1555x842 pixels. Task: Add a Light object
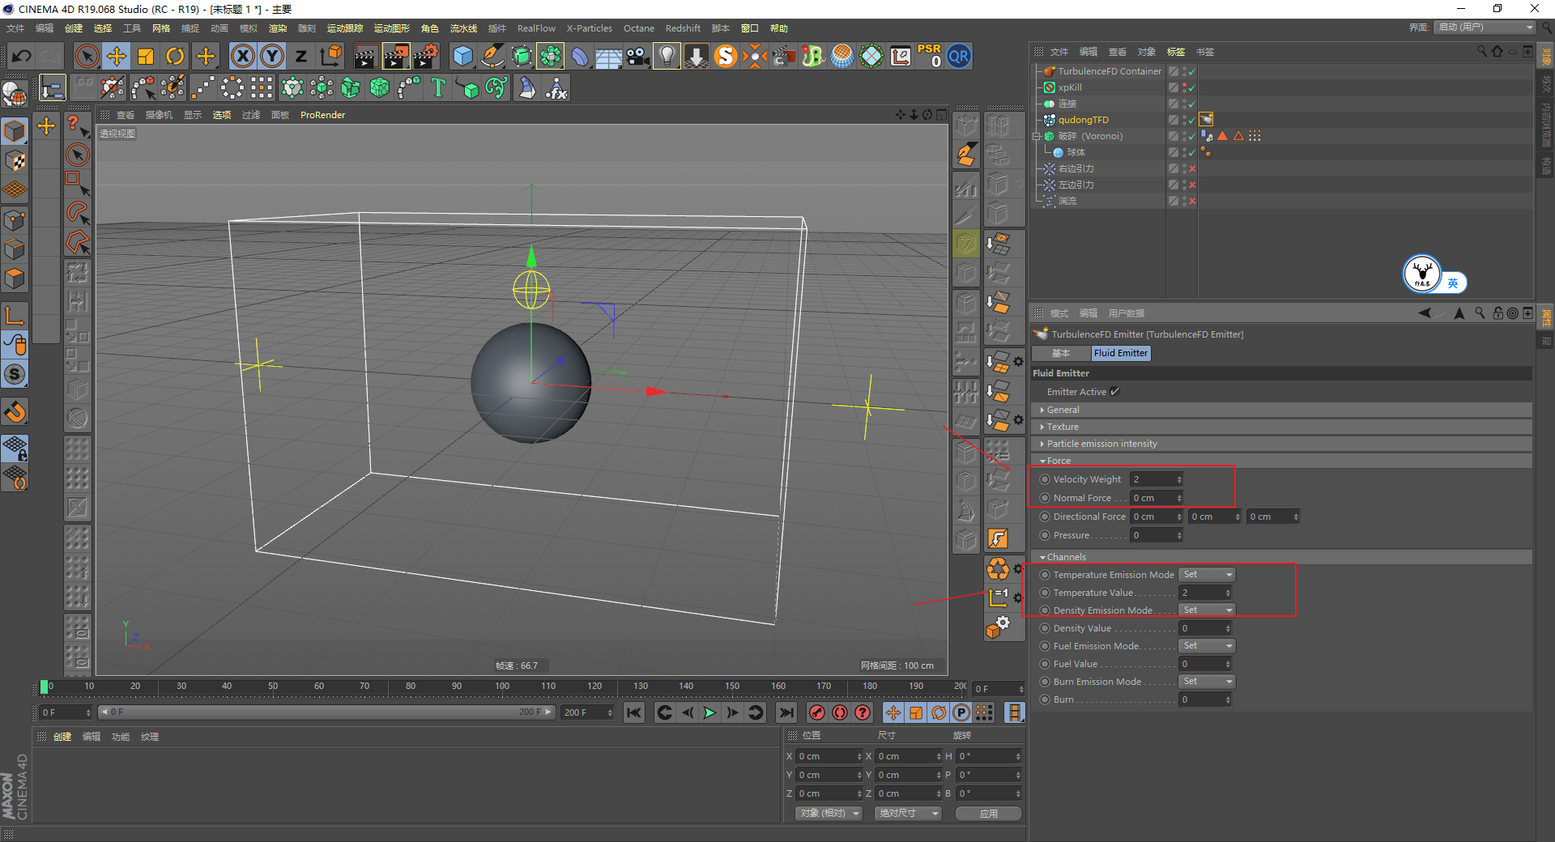coord(667,56)
